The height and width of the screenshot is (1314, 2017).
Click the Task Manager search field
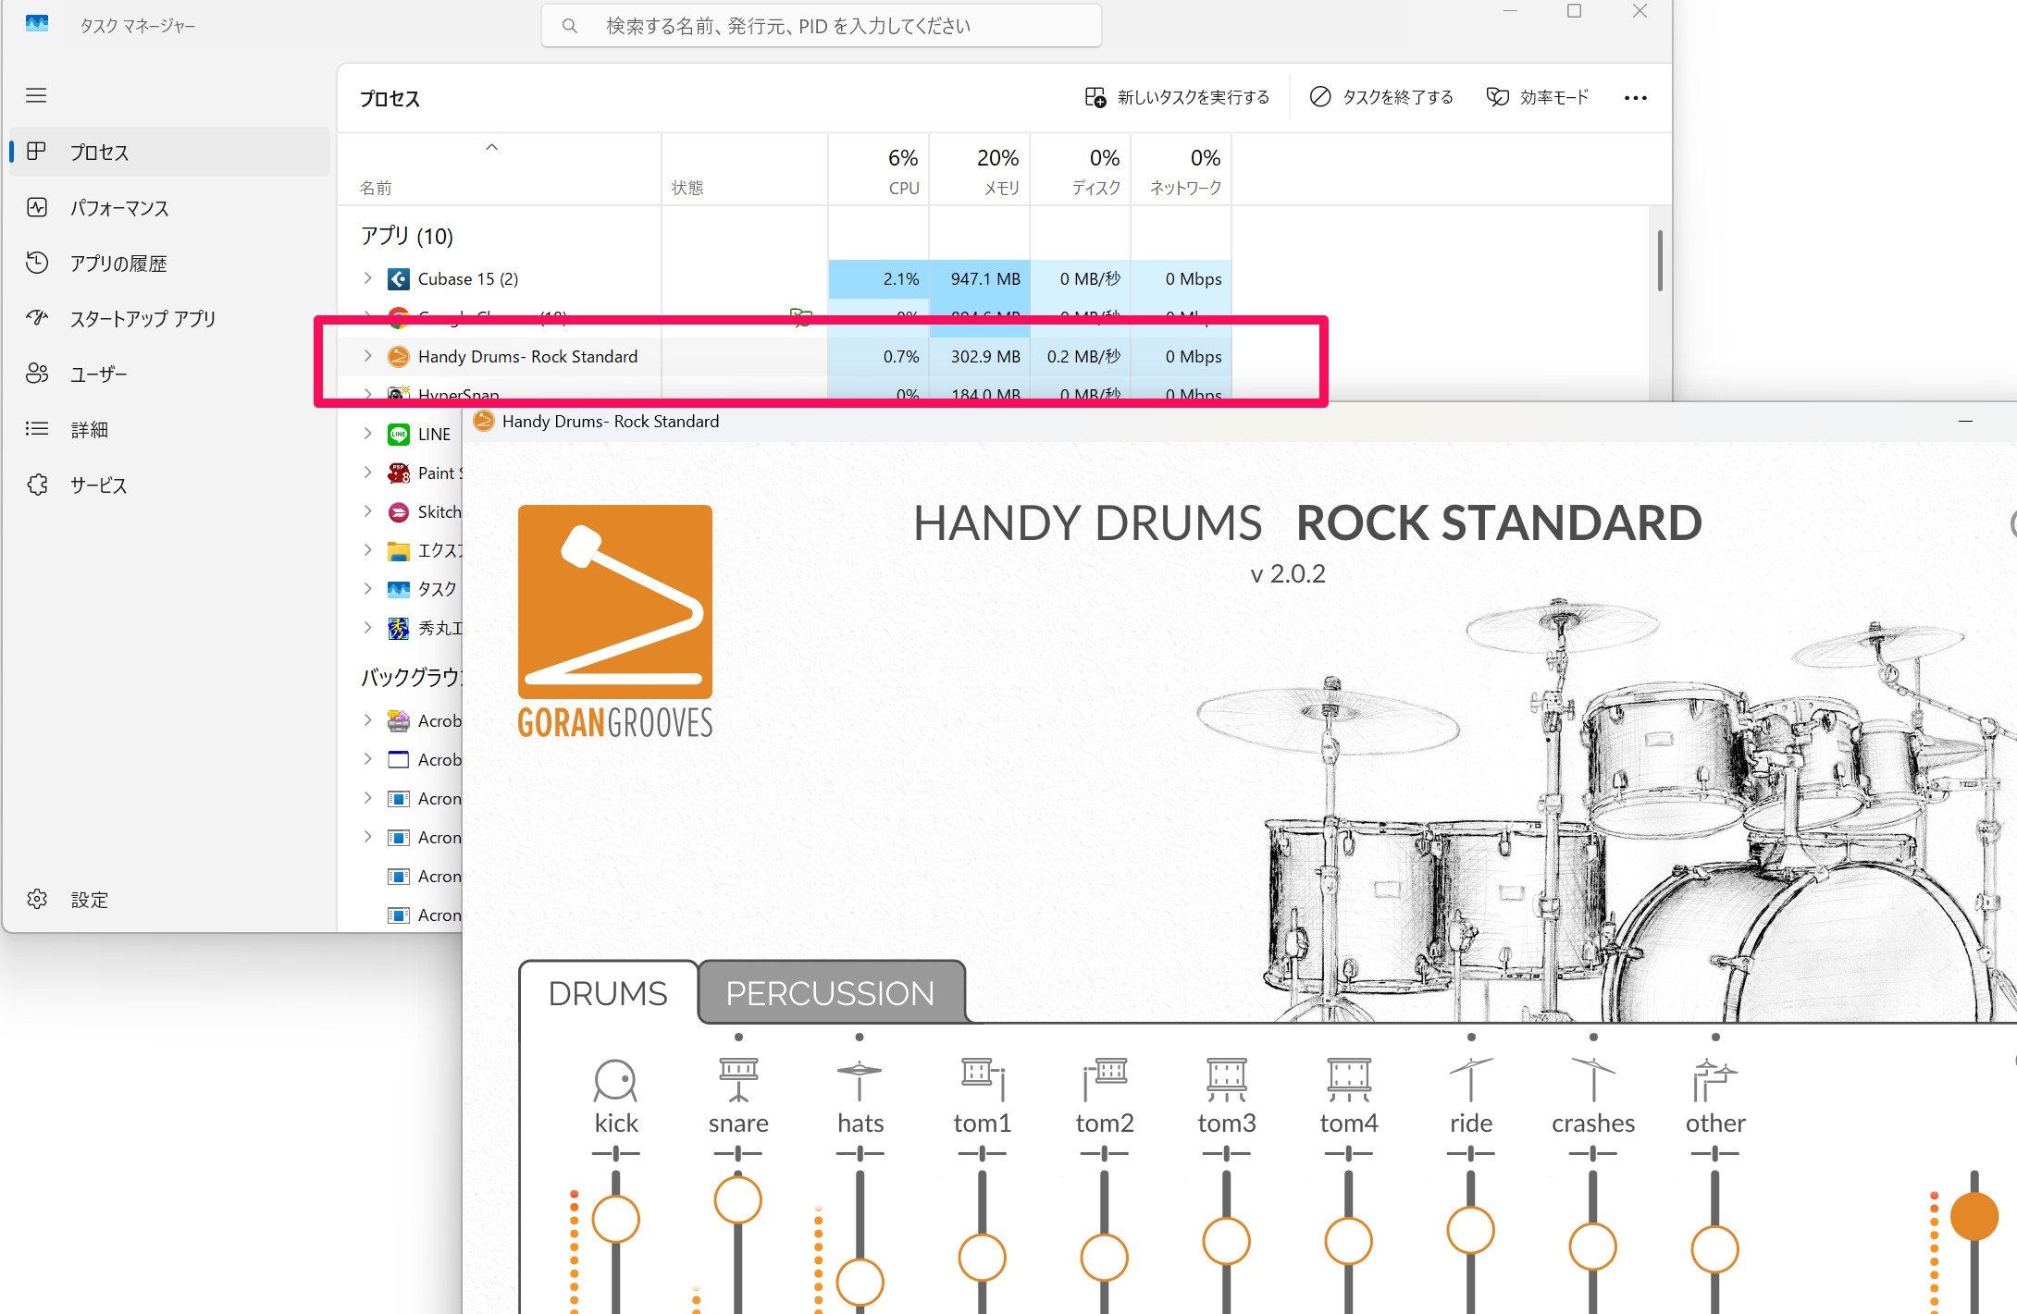tap(822, 26)
